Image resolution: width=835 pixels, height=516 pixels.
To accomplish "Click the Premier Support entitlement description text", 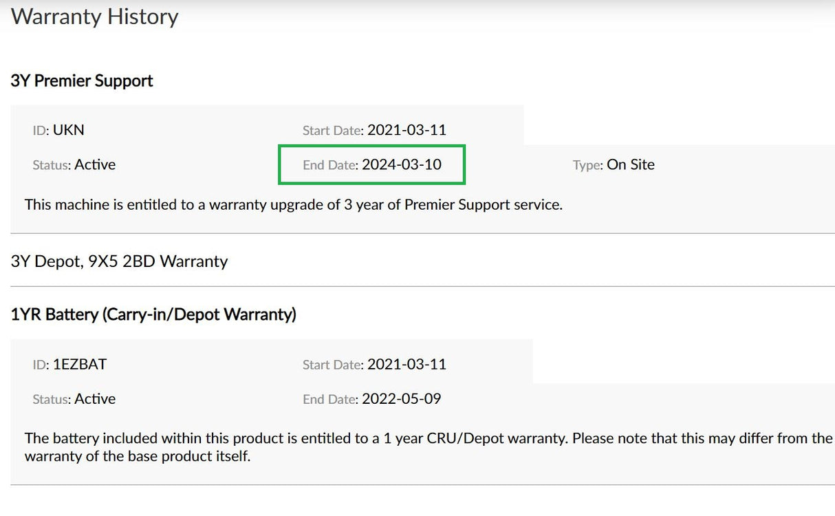I will (x=293, y=204).
